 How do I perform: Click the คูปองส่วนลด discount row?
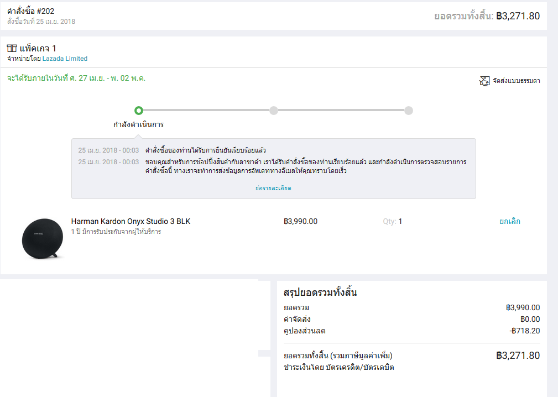(305, 331)
